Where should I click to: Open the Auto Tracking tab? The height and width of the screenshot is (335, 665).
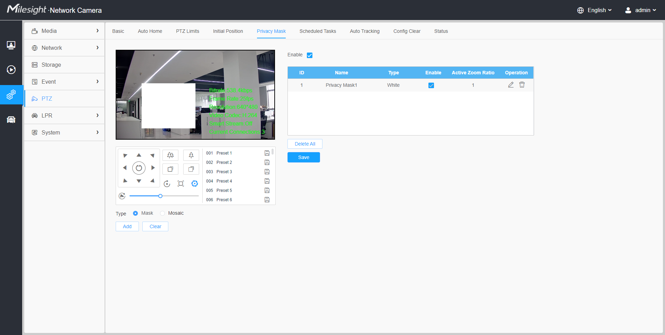click(x=364, y=31)
